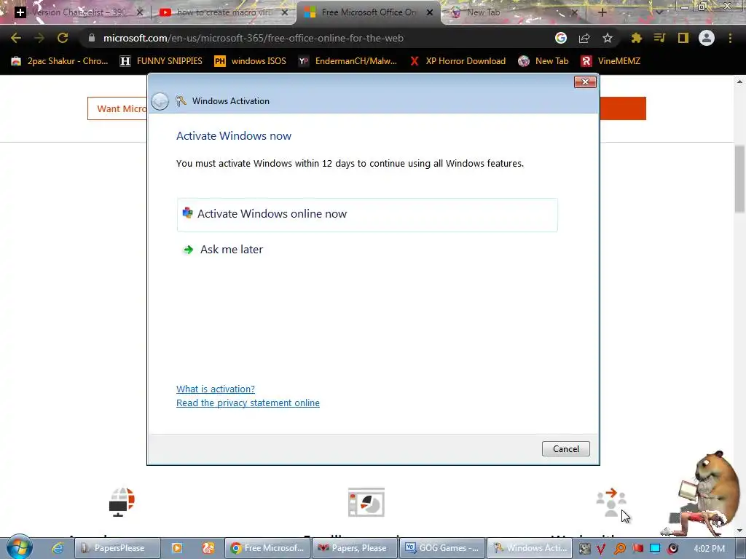Open the Chrome profile avatar
Screen dimensions: 746x559
tap(707, 38)
